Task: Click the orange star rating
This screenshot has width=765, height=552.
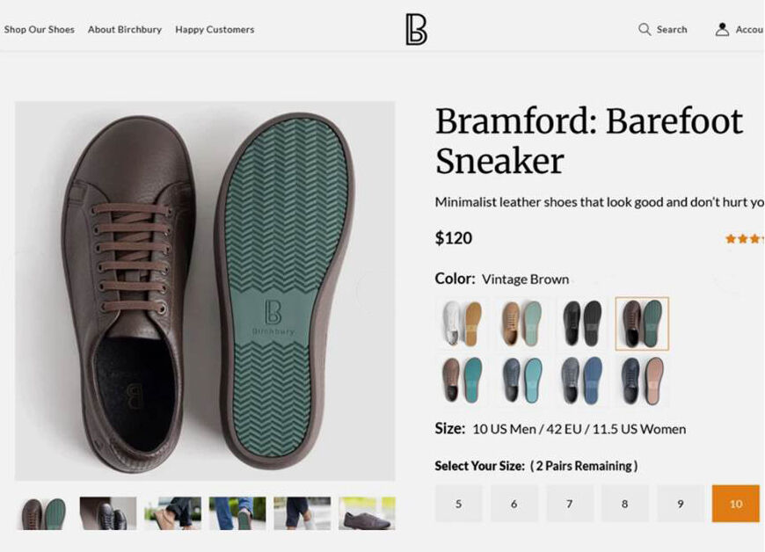Action: click(744, 238)
